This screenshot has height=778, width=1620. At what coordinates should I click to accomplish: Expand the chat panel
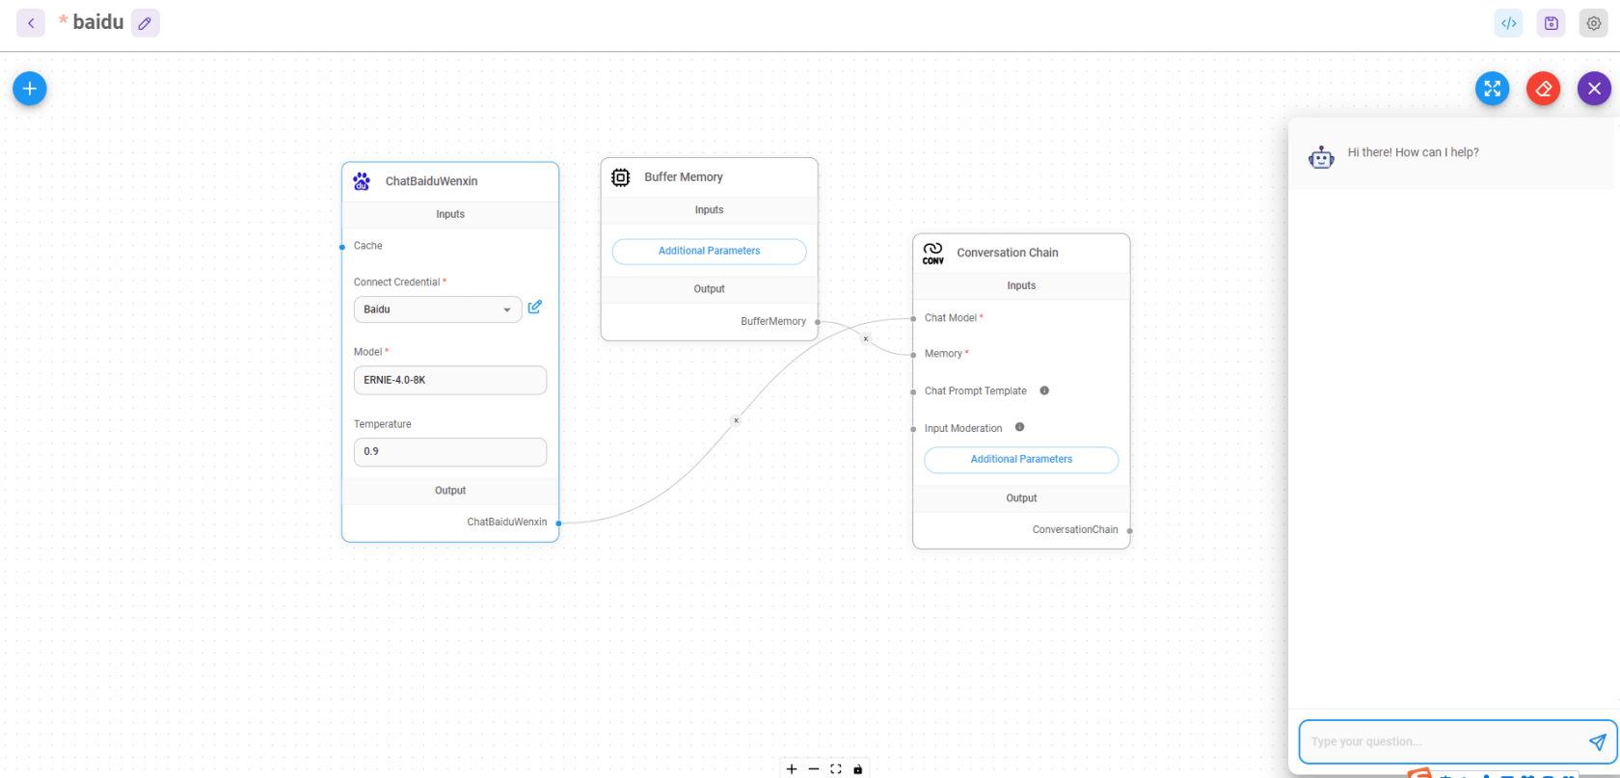click(x=1492, y=89)
